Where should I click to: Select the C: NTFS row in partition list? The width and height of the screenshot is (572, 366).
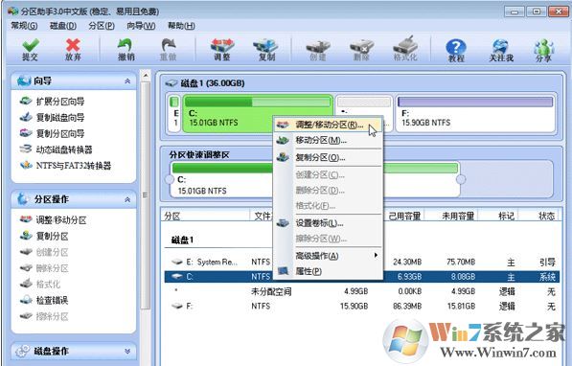point(361,277)
